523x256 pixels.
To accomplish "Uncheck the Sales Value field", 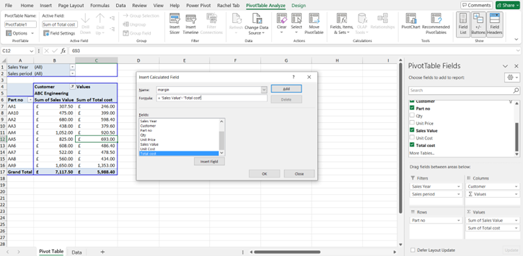I will point(412,130).
